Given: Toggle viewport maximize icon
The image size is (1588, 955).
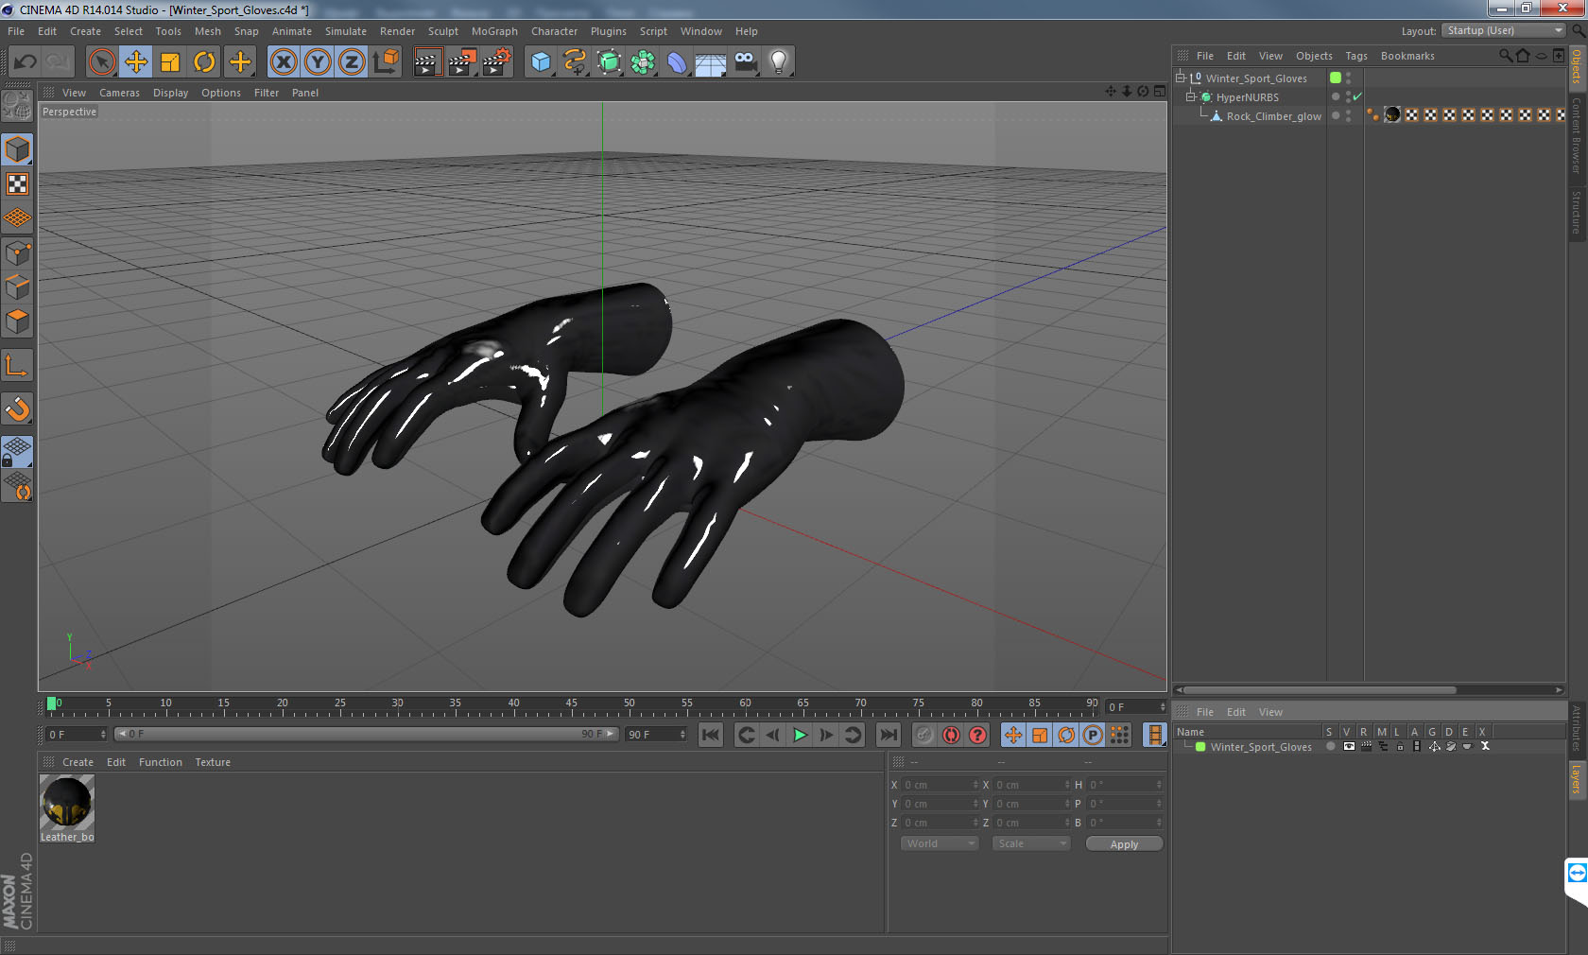Looking at the screenshot, I should pyautogui.click(x=1160, y=92).
